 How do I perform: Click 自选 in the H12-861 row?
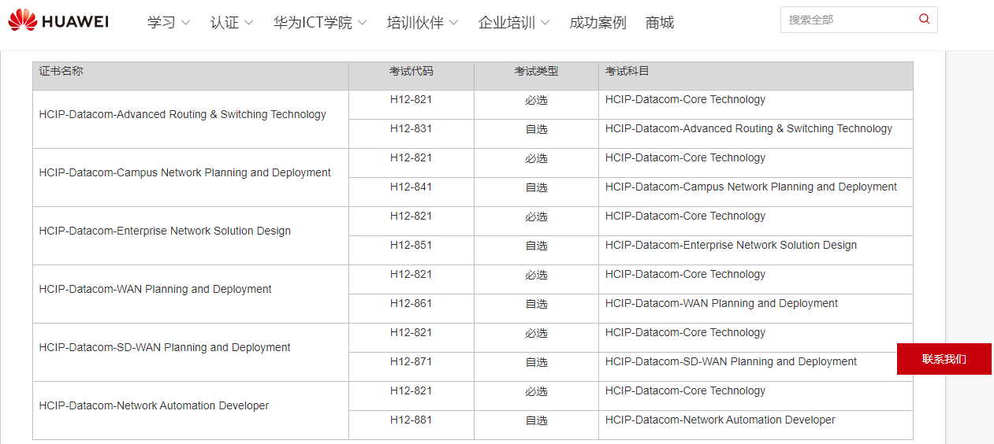click(536, 304)
